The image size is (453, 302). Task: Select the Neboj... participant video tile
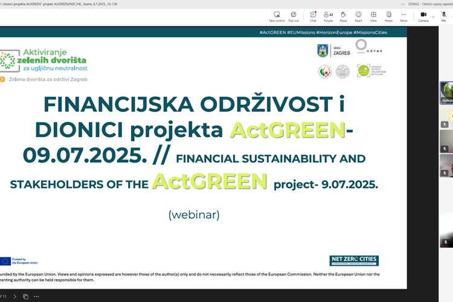click(446, 93)
